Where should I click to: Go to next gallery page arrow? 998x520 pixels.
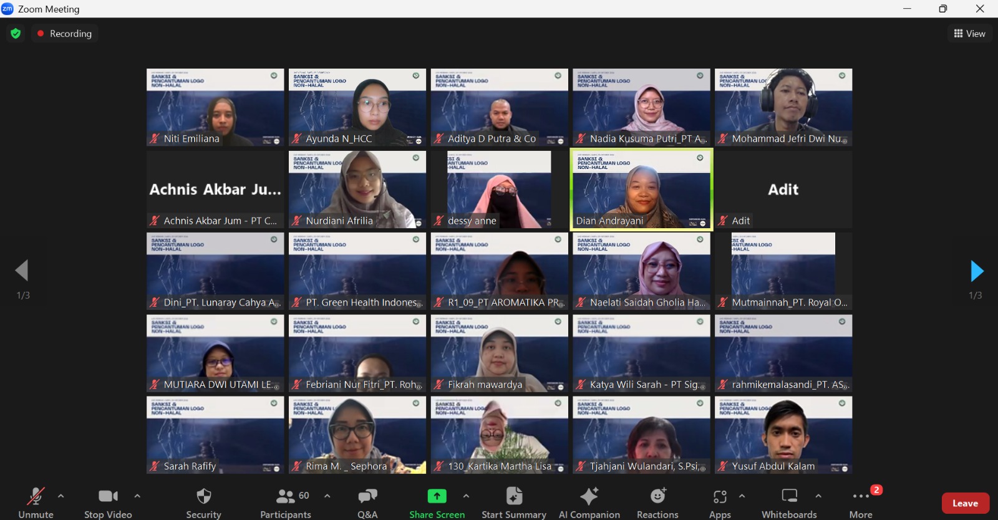977,271
